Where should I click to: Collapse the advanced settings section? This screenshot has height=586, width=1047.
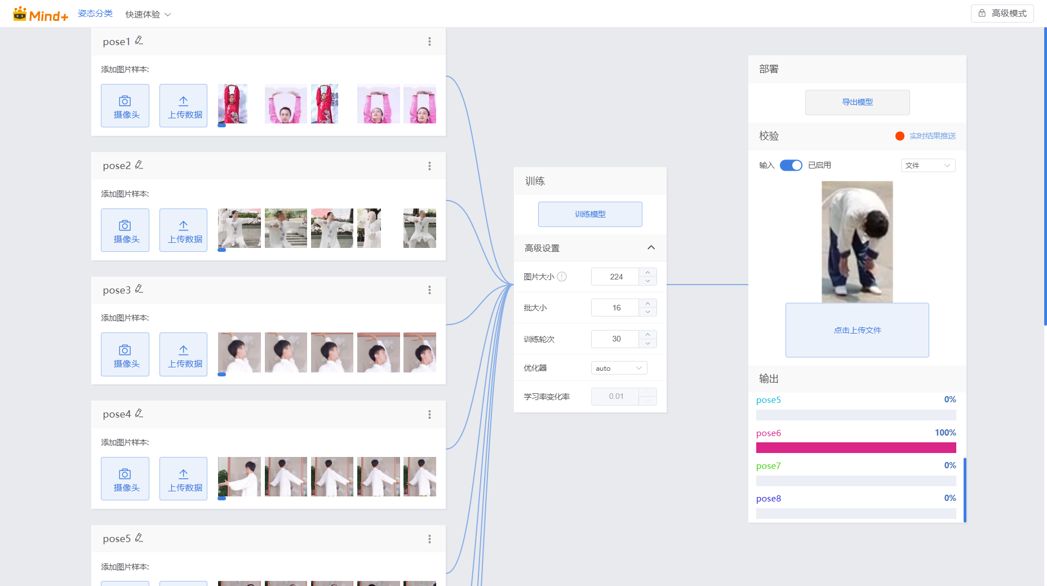click(651, 248)
